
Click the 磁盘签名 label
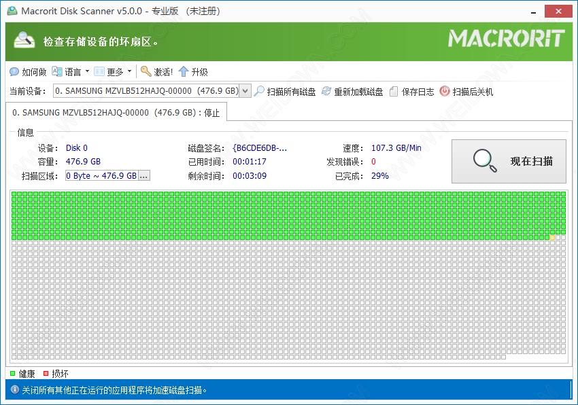point(207,148)
